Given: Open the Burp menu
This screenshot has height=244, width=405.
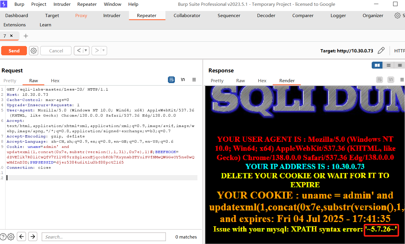Looking at the screenshot, I should tap(19, 4).
